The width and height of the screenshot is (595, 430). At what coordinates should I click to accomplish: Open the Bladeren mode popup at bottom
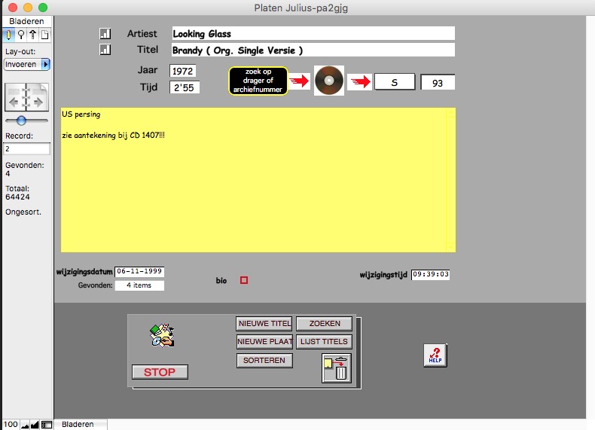point(79,425)
